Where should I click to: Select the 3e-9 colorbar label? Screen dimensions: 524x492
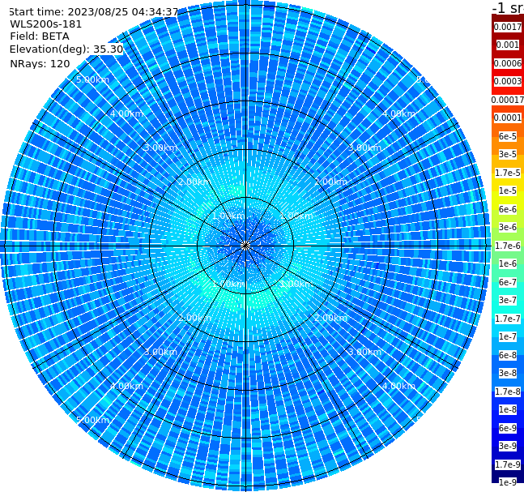pyautogui.click(x=508, y=446)
